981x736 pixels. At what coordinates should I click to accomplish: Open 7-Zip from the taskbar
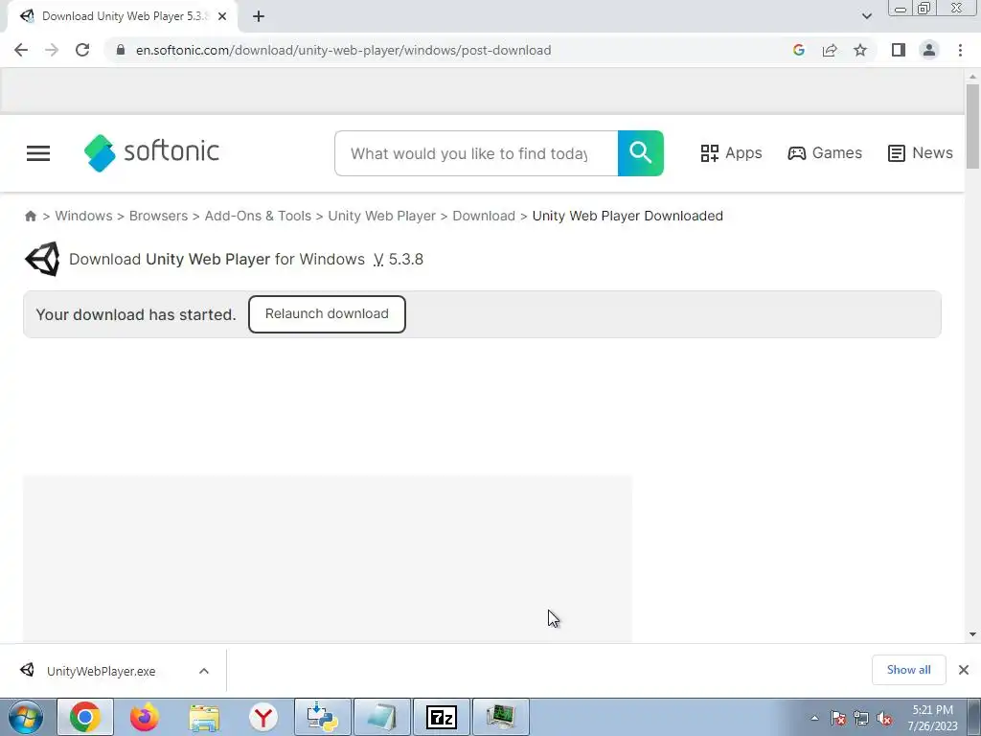pos(441,717)
